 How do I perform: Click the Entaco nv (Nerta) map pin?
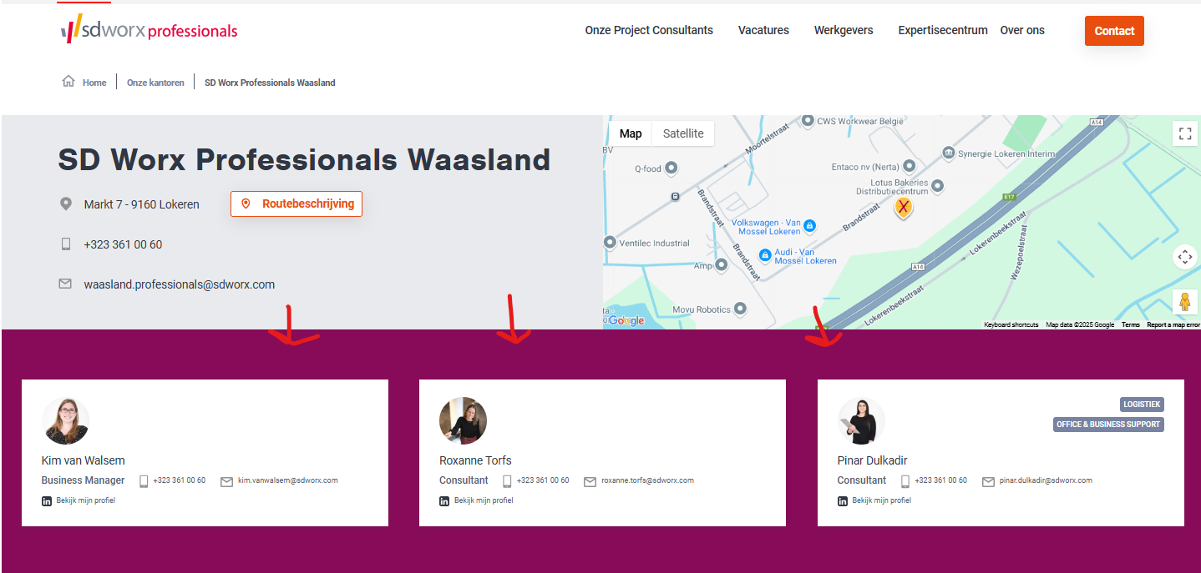(910, 167)
